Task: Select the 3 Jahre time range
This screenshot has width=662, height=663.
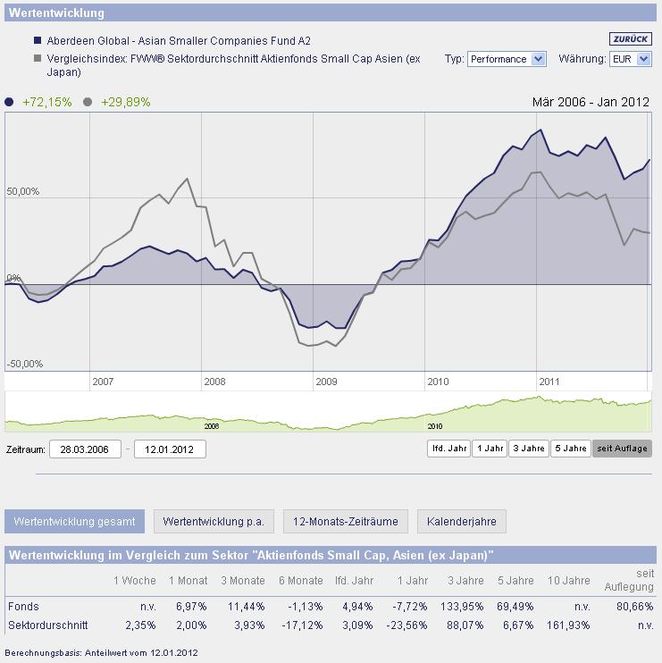Action: (528, 449)
